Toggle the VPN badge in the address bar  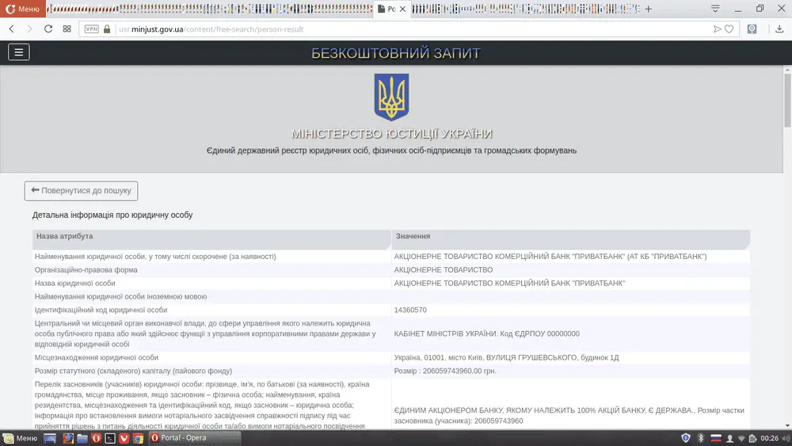pos(91,29)
